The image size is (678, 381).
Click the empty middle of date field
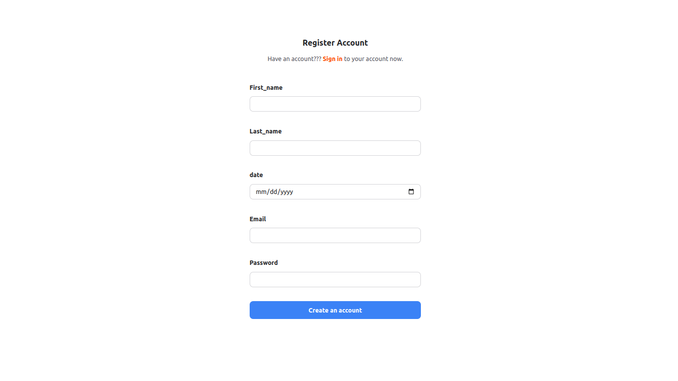[347, 192]
